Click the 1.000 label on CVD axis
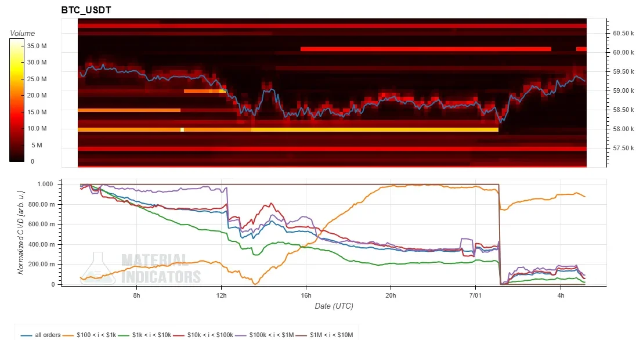 coord(45,184)
